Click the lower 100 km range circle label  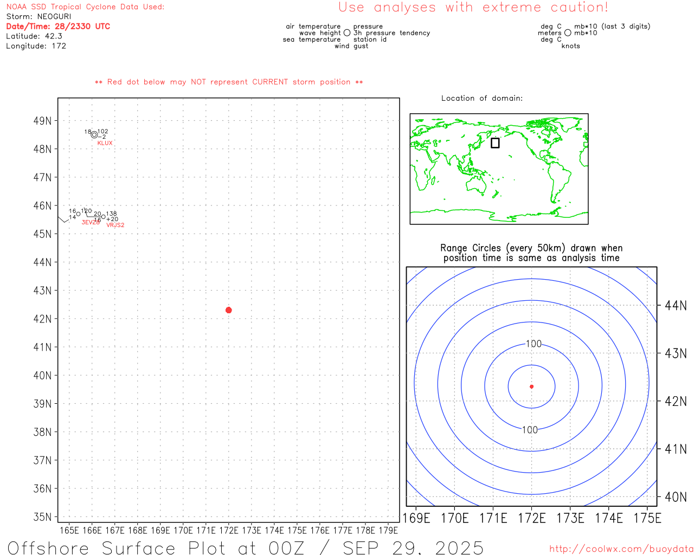click(x=530, y=430)
